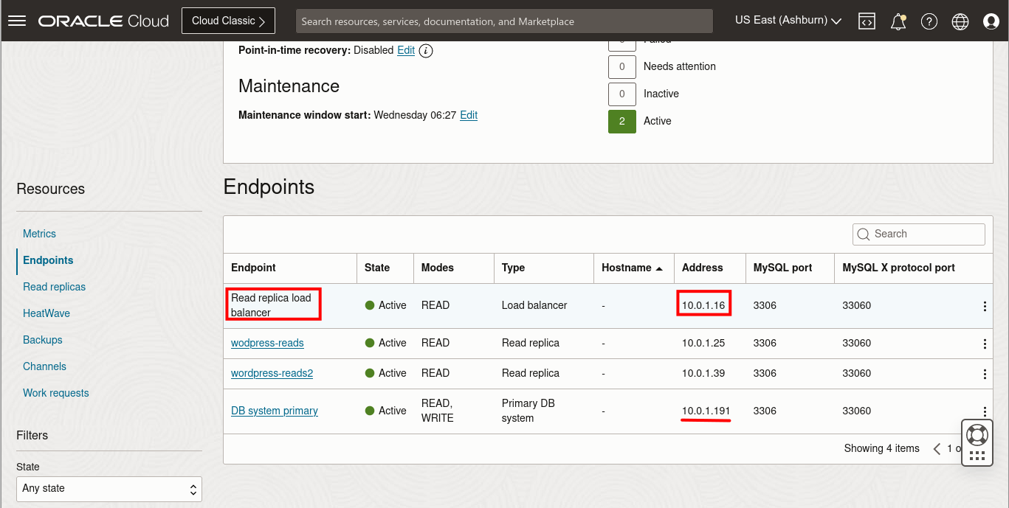Switch to the Backups resource section
1009x508 pixels.
tap(42, 340)
